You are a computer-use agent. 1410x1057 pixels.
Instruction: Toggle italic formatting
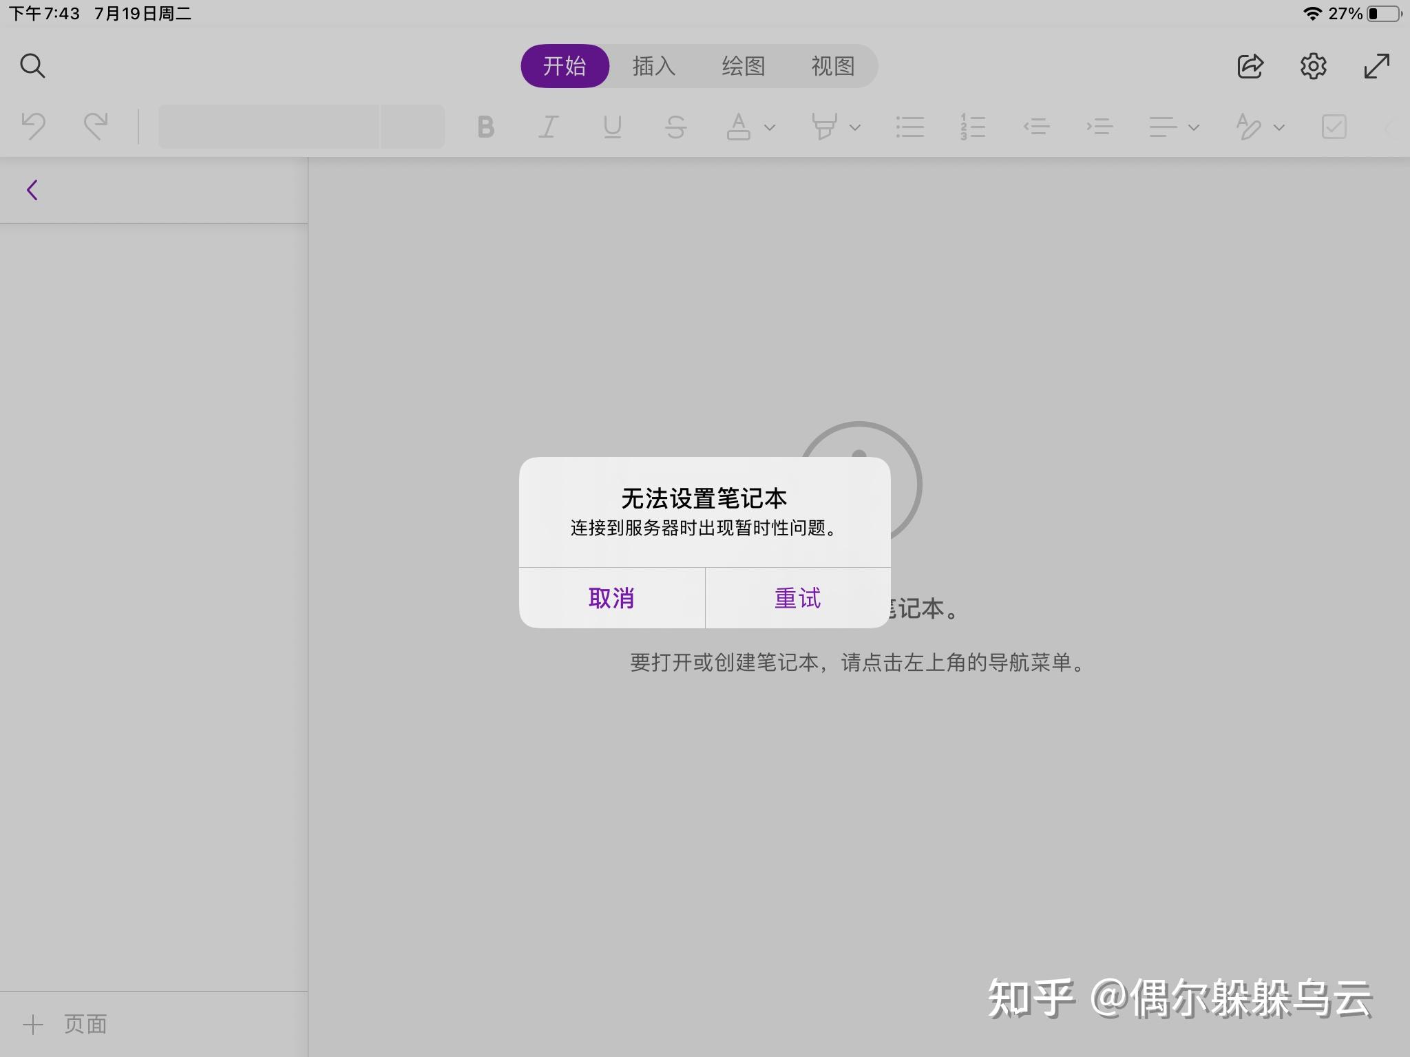tap(549, 127)
